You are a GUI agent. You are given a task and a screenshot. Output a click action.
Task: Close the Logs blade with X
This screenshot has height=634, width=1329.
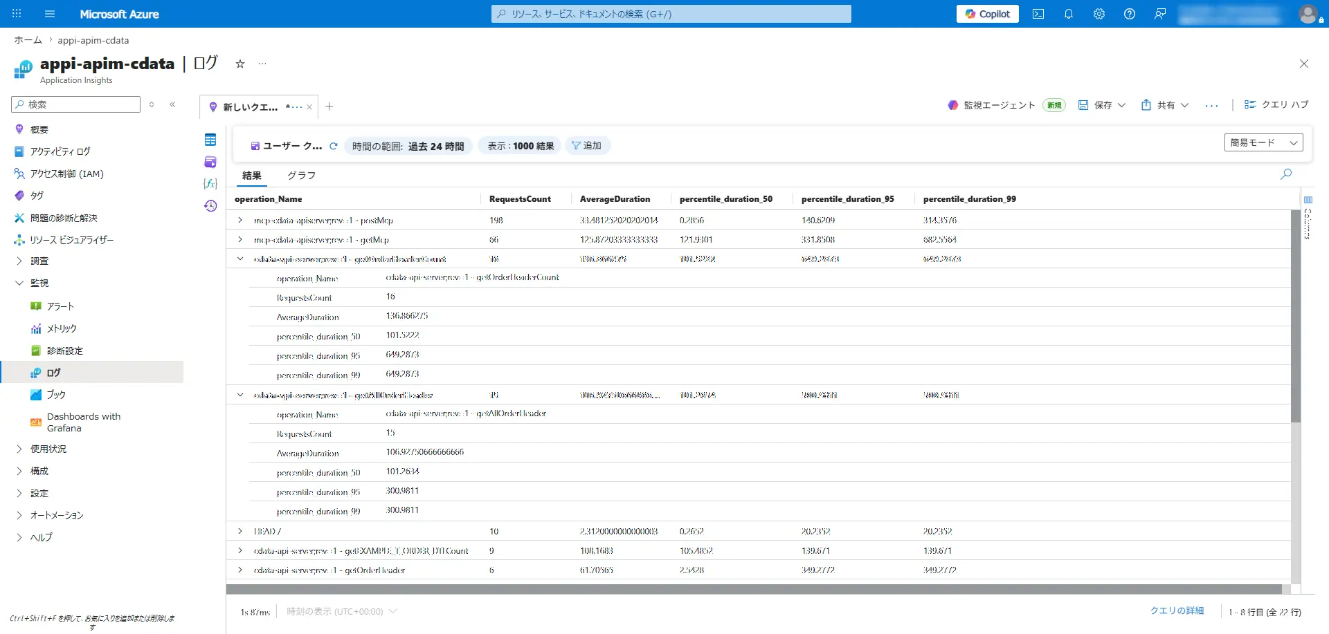(1304, 64)
